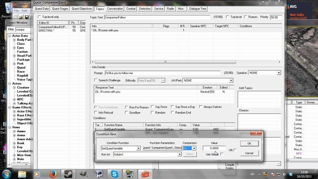Image resolution: width=318 pixels, height=179 pixels.
Task: Collapse the Items tree node
Action: (x=9, y=127)
